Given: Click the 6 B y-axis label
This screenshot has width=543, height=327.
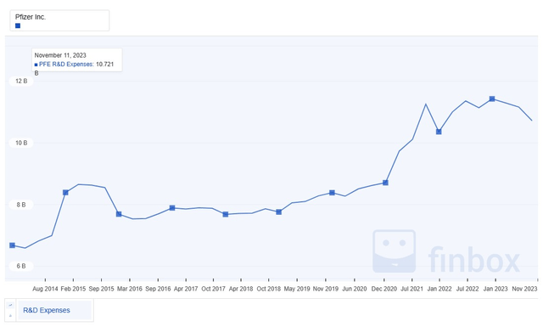Looking at the screenshot, I should coord(21,266).
